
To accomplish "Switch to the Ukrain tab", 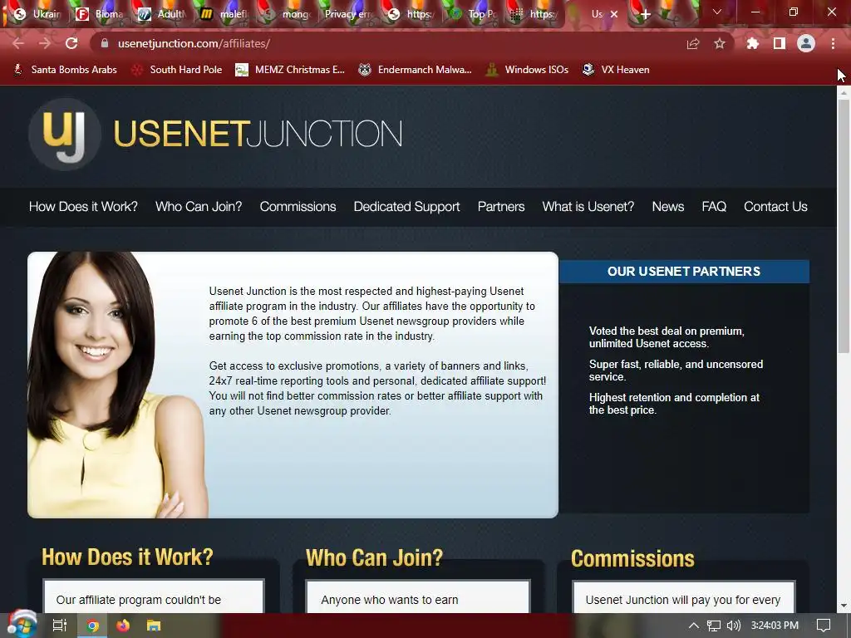I will tap(37, 14).
